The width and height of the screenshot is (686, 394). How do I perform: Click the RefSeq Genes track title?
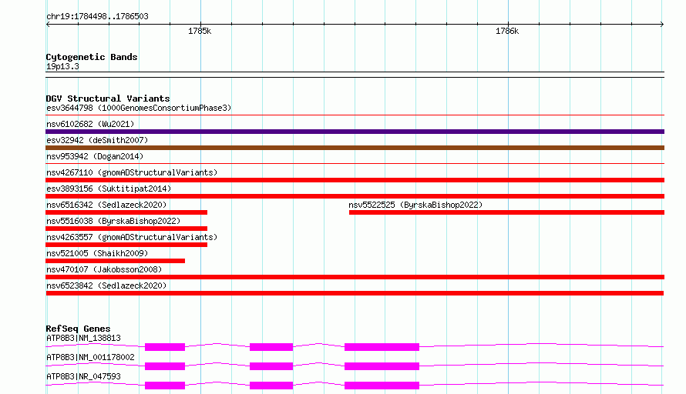pos(78,329)
